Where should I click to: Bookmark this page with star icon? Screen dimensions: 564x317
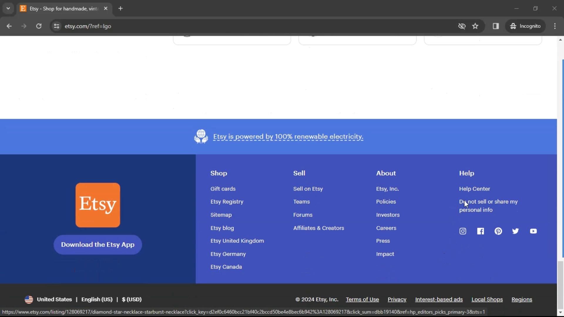475,26
